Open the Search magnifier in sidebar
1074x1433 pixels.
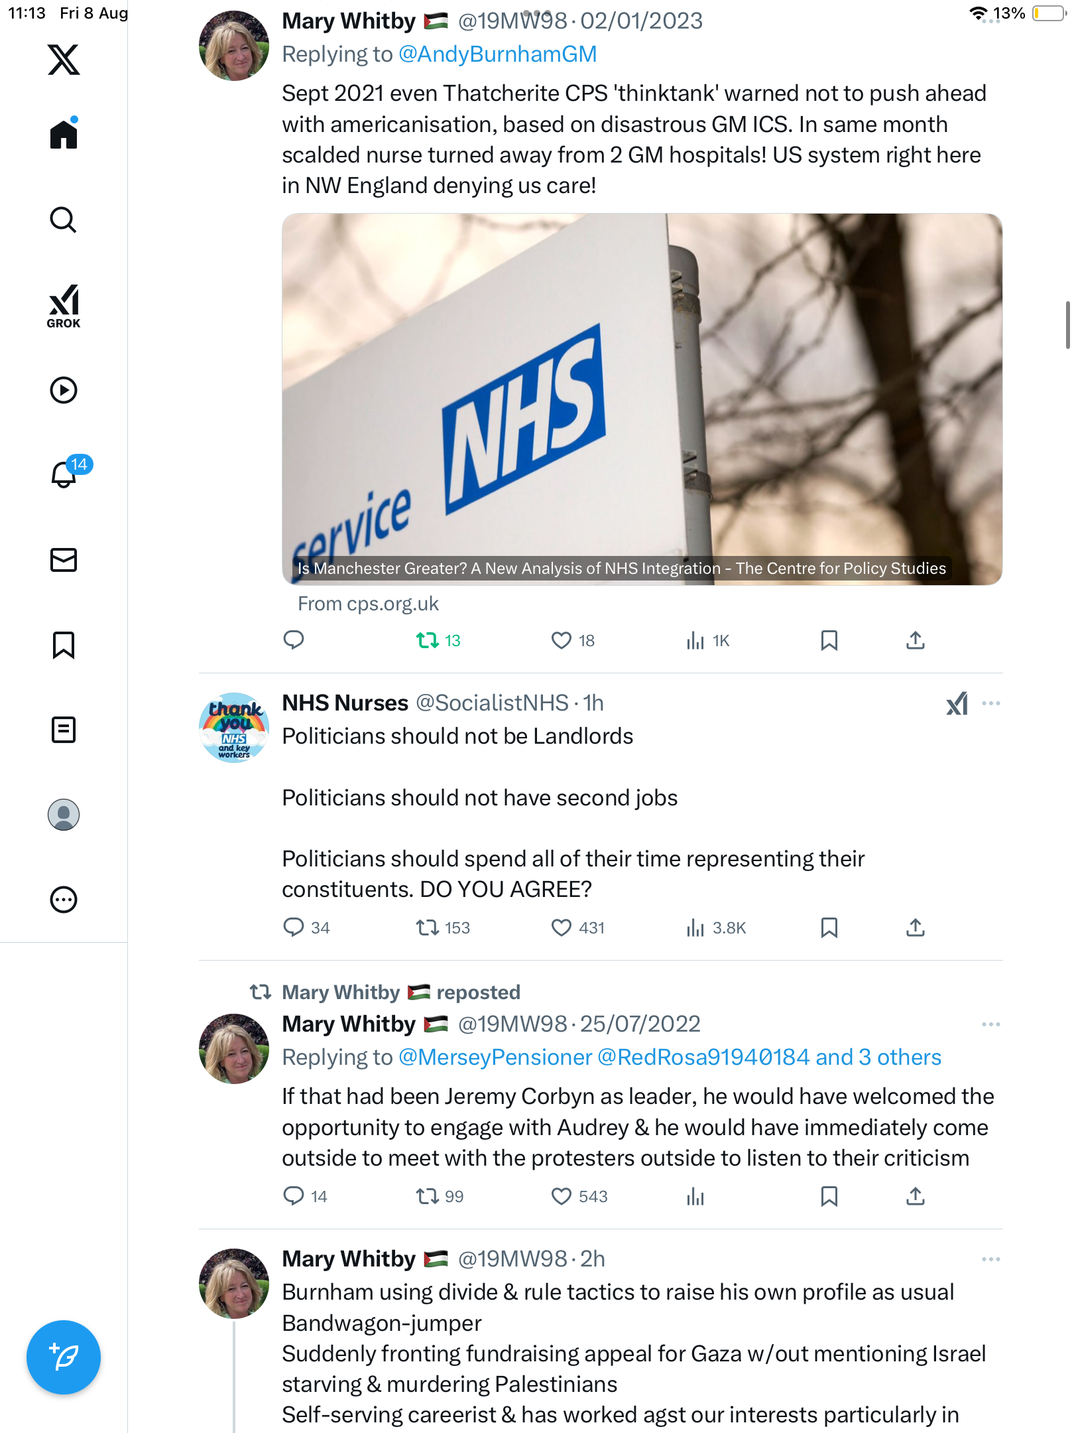(x=64, y=220)
